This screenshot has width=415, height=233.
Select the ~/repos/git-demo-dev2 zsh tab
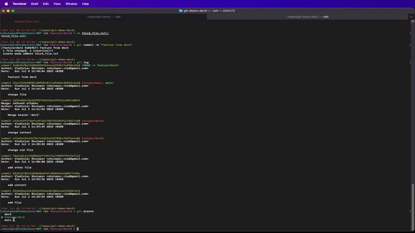tap(307, 17)
